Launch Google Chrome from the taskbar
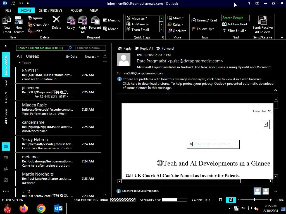The width and height of the screenshot is (286, 214). (41, 208)
